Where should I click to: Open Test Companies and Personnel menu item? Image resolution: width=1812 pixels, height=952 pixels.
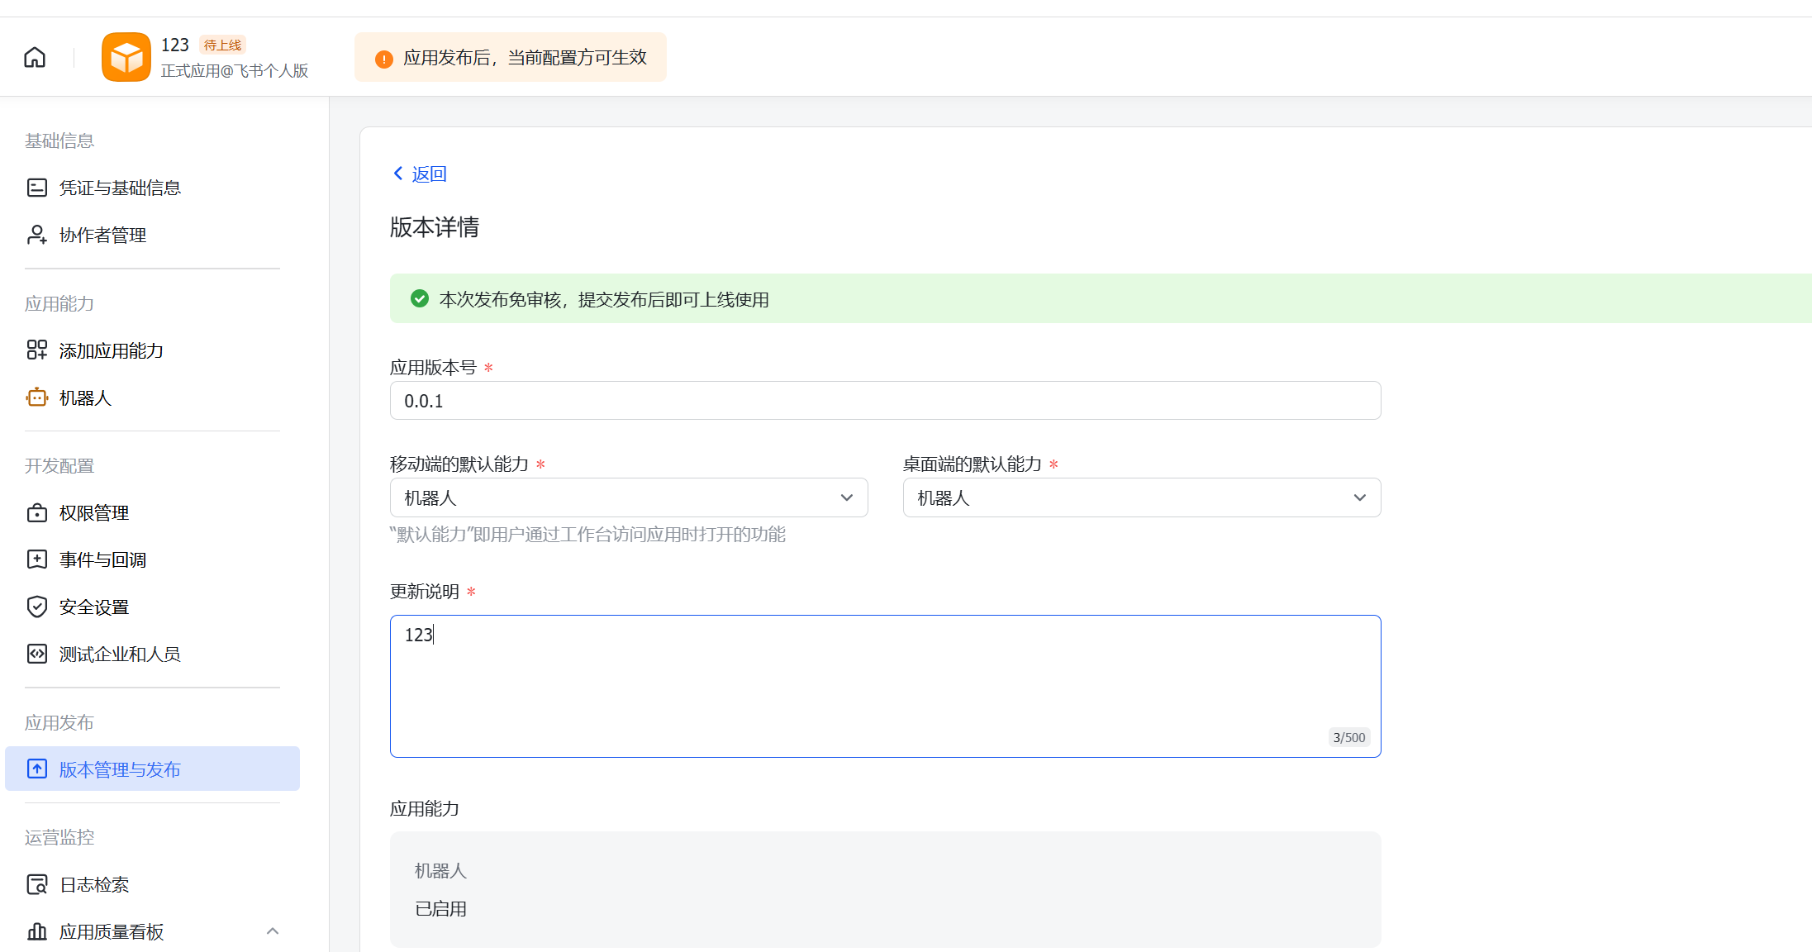[x=120, y=654]
